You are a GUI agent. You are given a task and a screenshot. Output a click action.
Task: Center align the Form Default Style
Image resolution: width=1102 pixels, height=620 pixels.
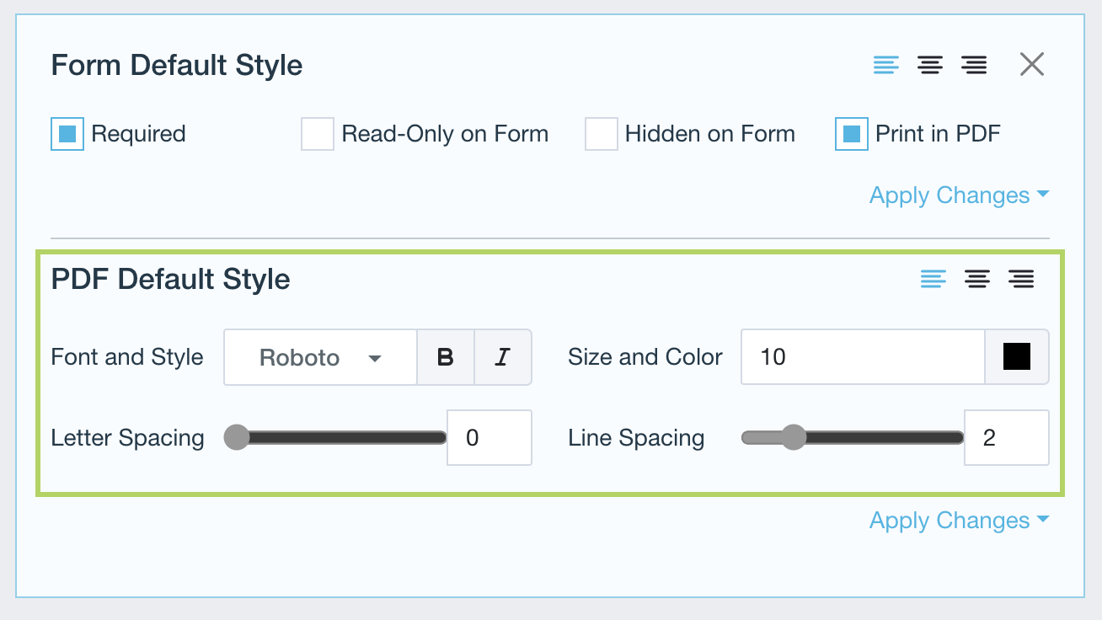coord(930,65)
